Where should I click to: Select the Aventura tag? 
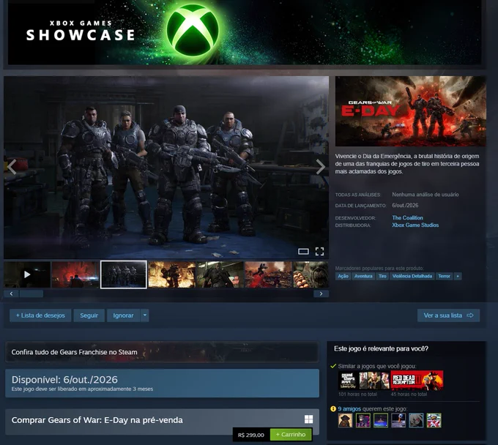point(363,276)
